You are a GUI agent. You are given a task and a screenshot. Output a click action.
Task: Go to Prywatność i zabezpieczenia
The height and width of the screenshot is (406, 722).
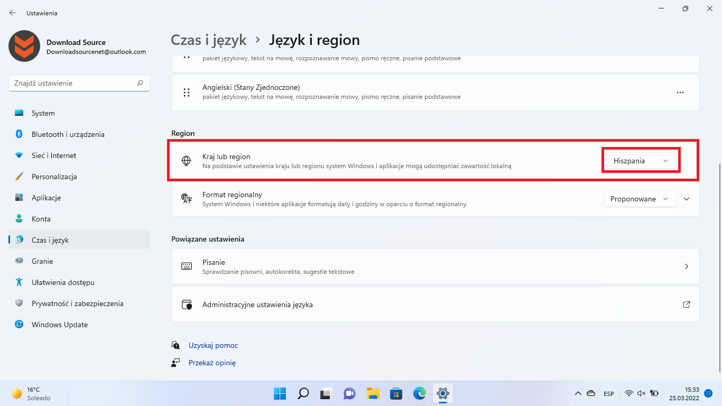coord(79,303)
